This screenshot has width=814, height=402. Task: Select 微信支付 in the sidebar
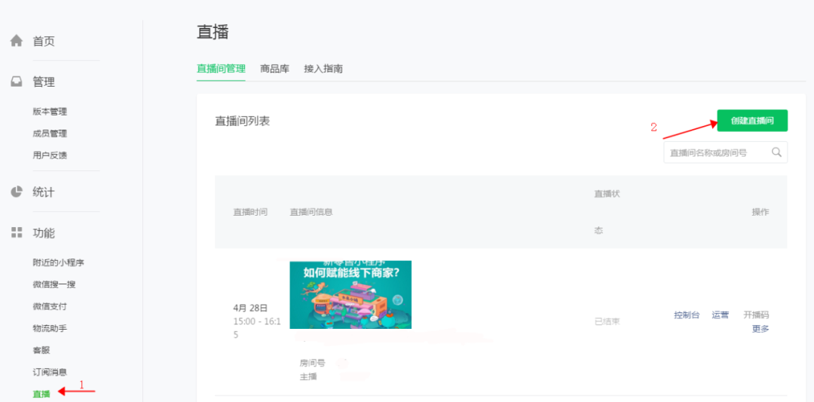click(x=50, y=306)
